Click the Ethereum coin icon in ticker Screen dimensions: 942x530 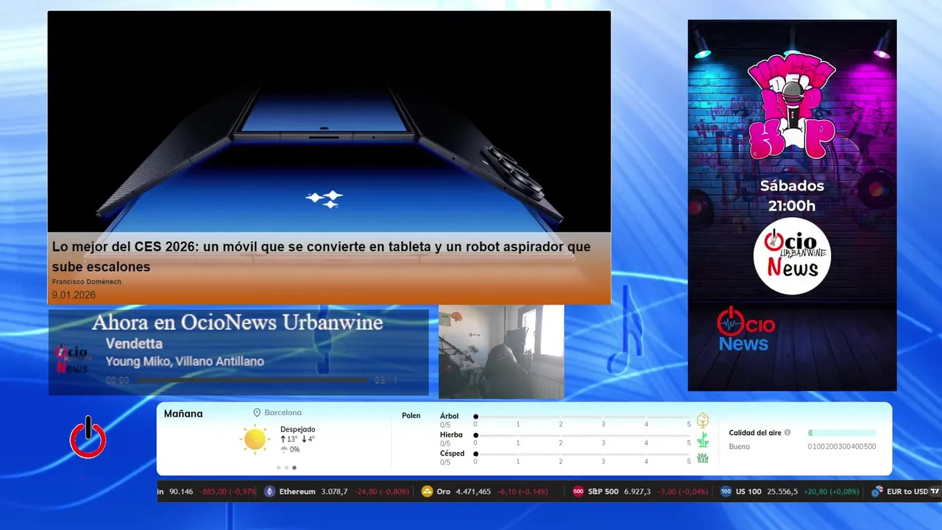click(x=270, y=492)
